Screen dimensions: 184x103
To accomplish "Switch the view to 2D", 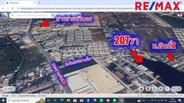I will [x=161, y=89].
